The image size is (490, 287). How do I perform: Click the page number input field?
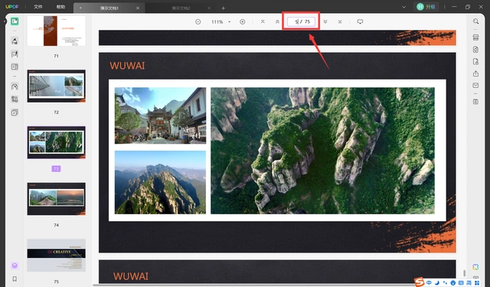click(301, 21)
